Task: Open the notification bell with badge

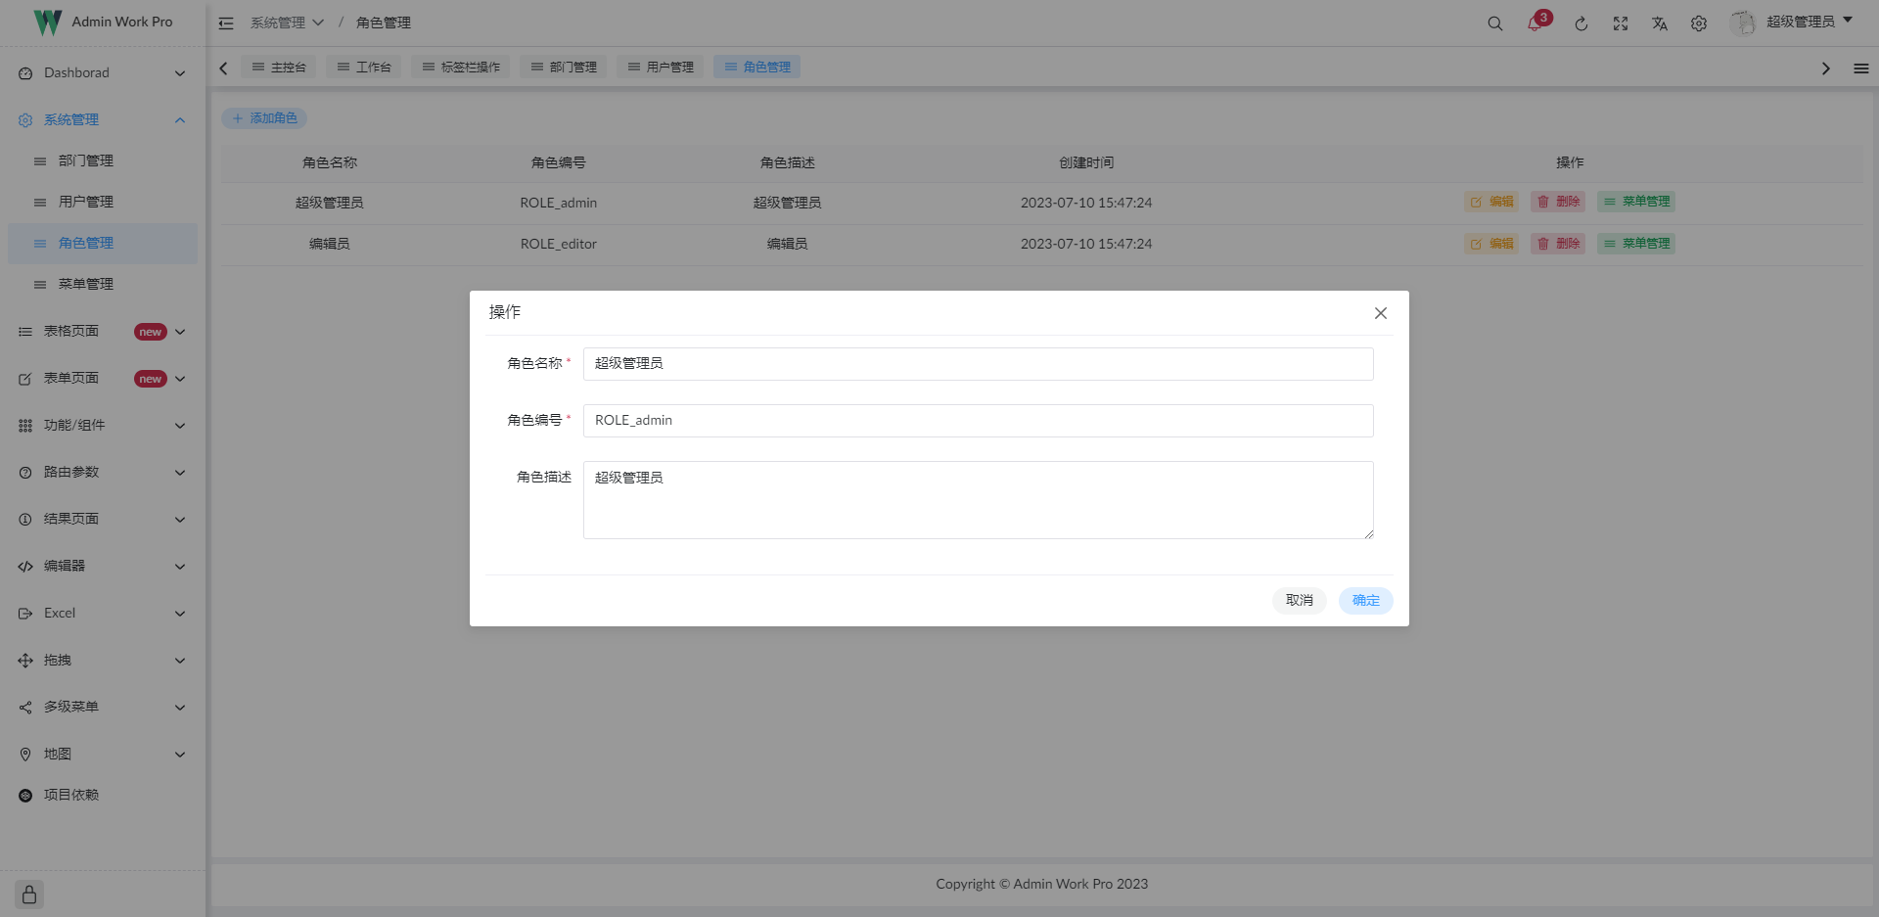Action: pyautogui.click(x=1534, y=23)
